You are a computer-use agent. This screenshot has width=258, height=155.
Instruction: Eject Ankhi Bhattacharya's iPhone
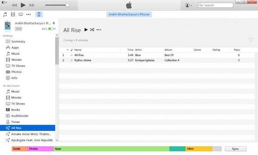click(x=54, y=23)
